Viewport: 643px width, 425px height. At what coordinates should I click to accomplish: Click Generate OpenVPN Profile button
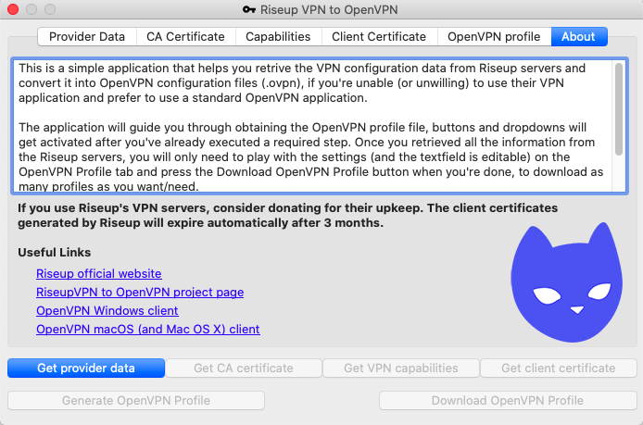tap(136, 401)
